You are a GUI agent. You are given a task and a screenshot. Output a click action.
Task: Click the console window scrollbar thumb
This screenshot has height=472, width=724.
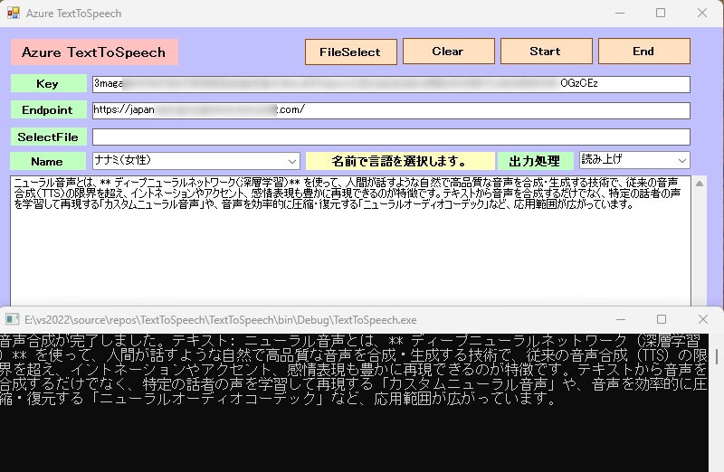tap(718, 355)
